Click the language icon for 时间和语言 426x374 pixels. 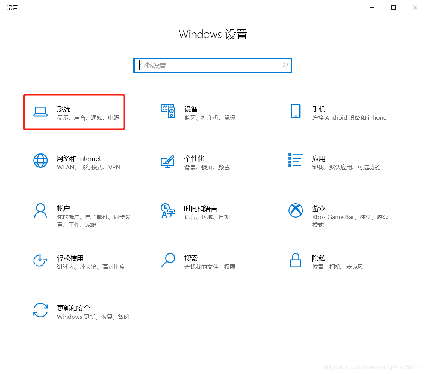click(167, 210)
